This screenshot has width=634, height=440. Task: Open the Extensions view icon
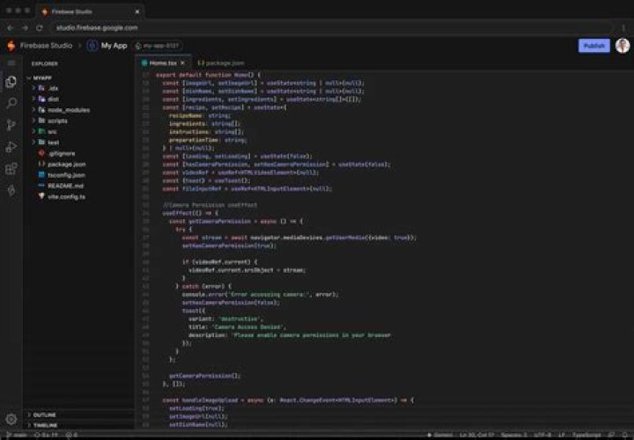pyautogui.click(x=11, y=168)
